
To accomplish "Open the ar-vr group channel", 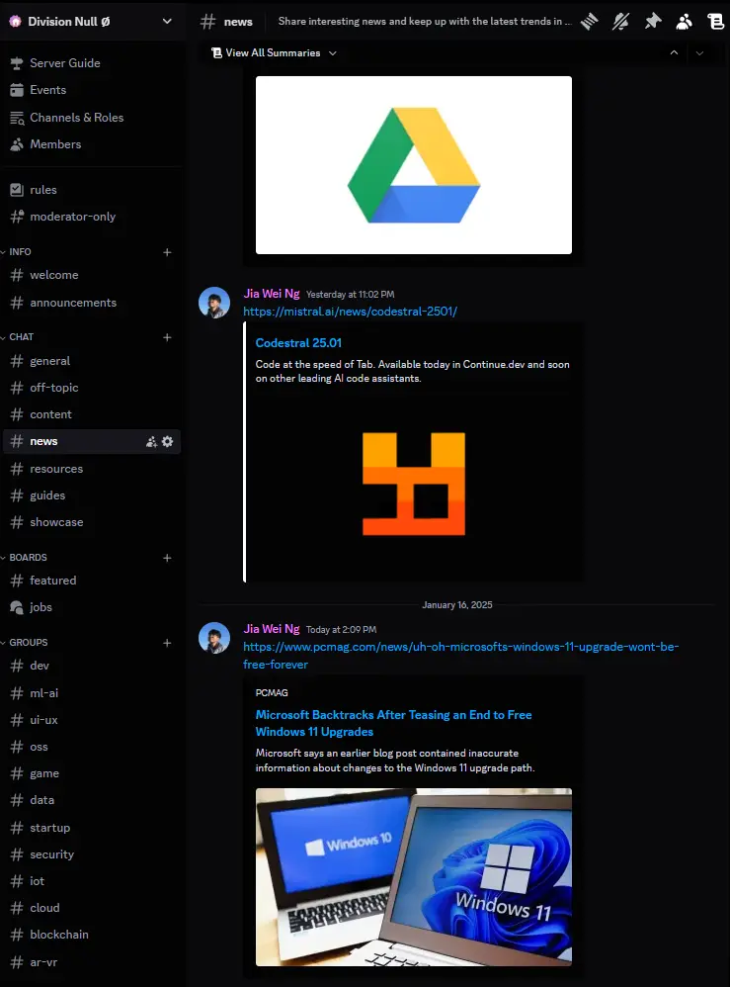I will point(92,962).
